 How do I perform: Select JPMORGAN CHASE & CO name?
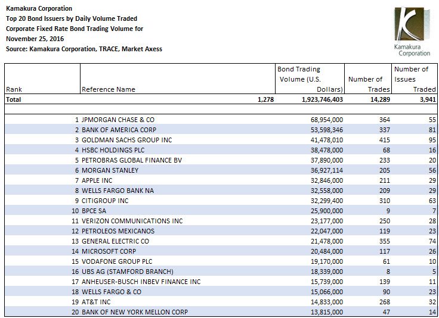click(x=118, y=120)
